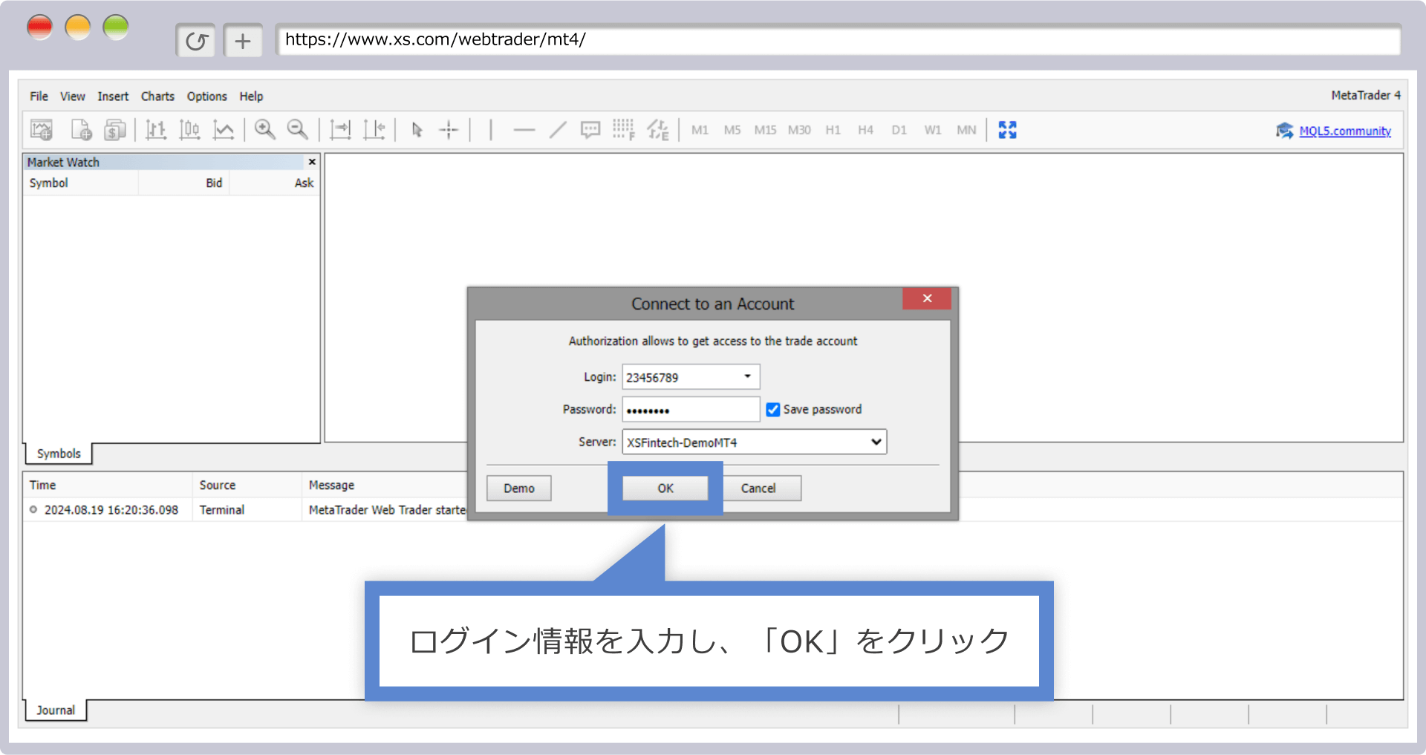Switch to candlestick chart mode
The width and height of the screenshot is (1426, 755).
pos(189,130)
